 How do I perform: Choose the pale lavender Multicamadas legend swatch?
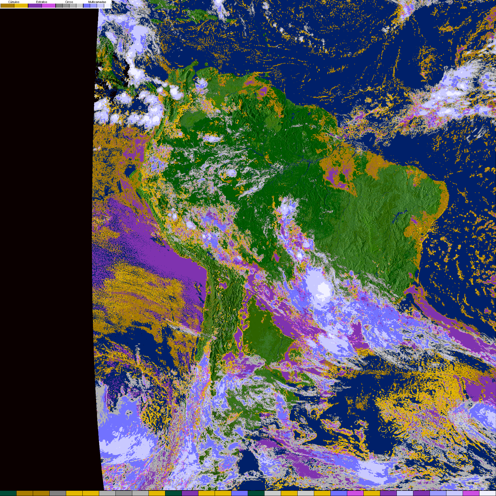[100, 6]
